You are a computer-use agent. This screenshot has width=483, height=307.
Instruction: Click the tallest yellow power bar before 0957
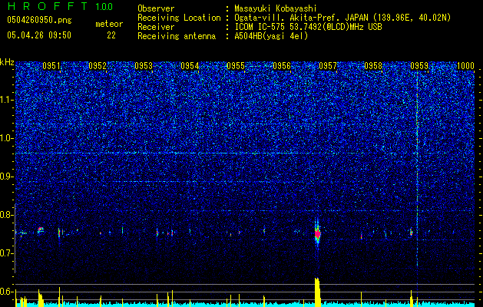318,292
